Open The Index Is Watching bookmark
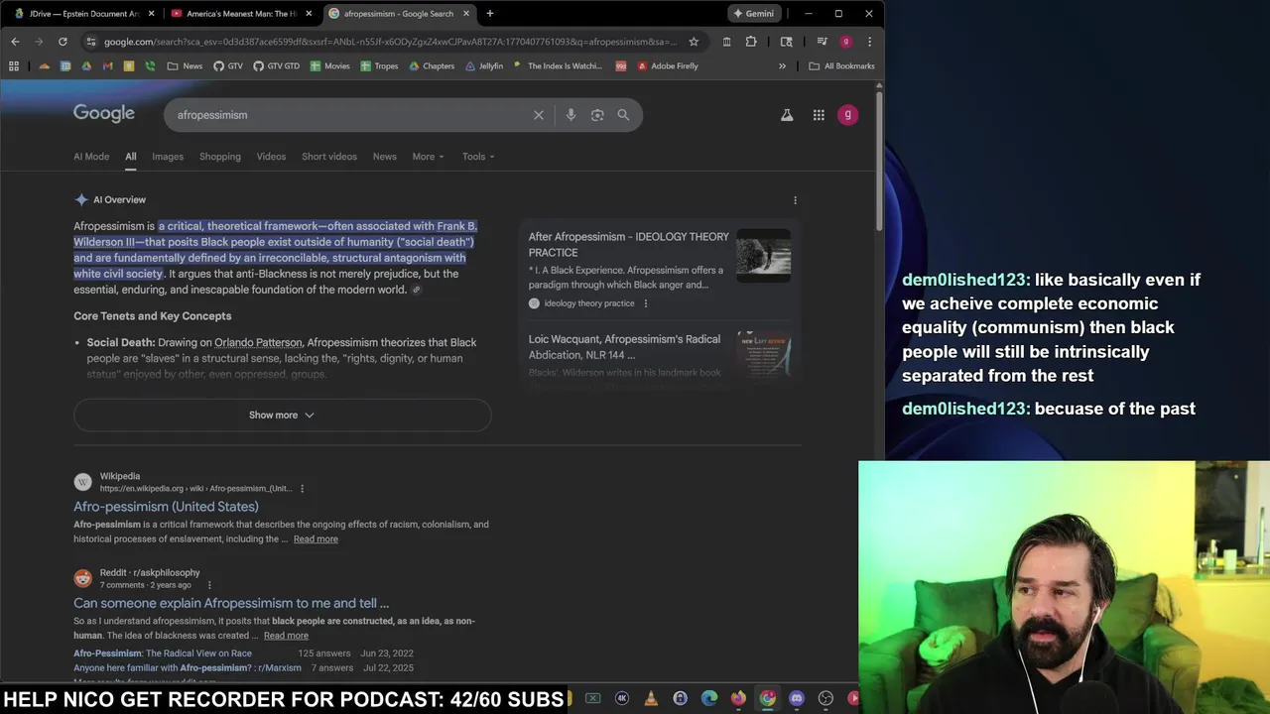Screen dimensions: 1270x714 click(558, 66)
